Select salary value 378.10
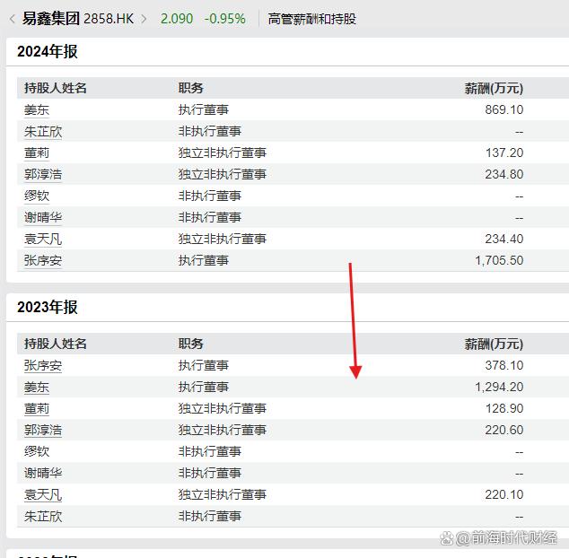 pyautogui.click(x=504, y=365)
